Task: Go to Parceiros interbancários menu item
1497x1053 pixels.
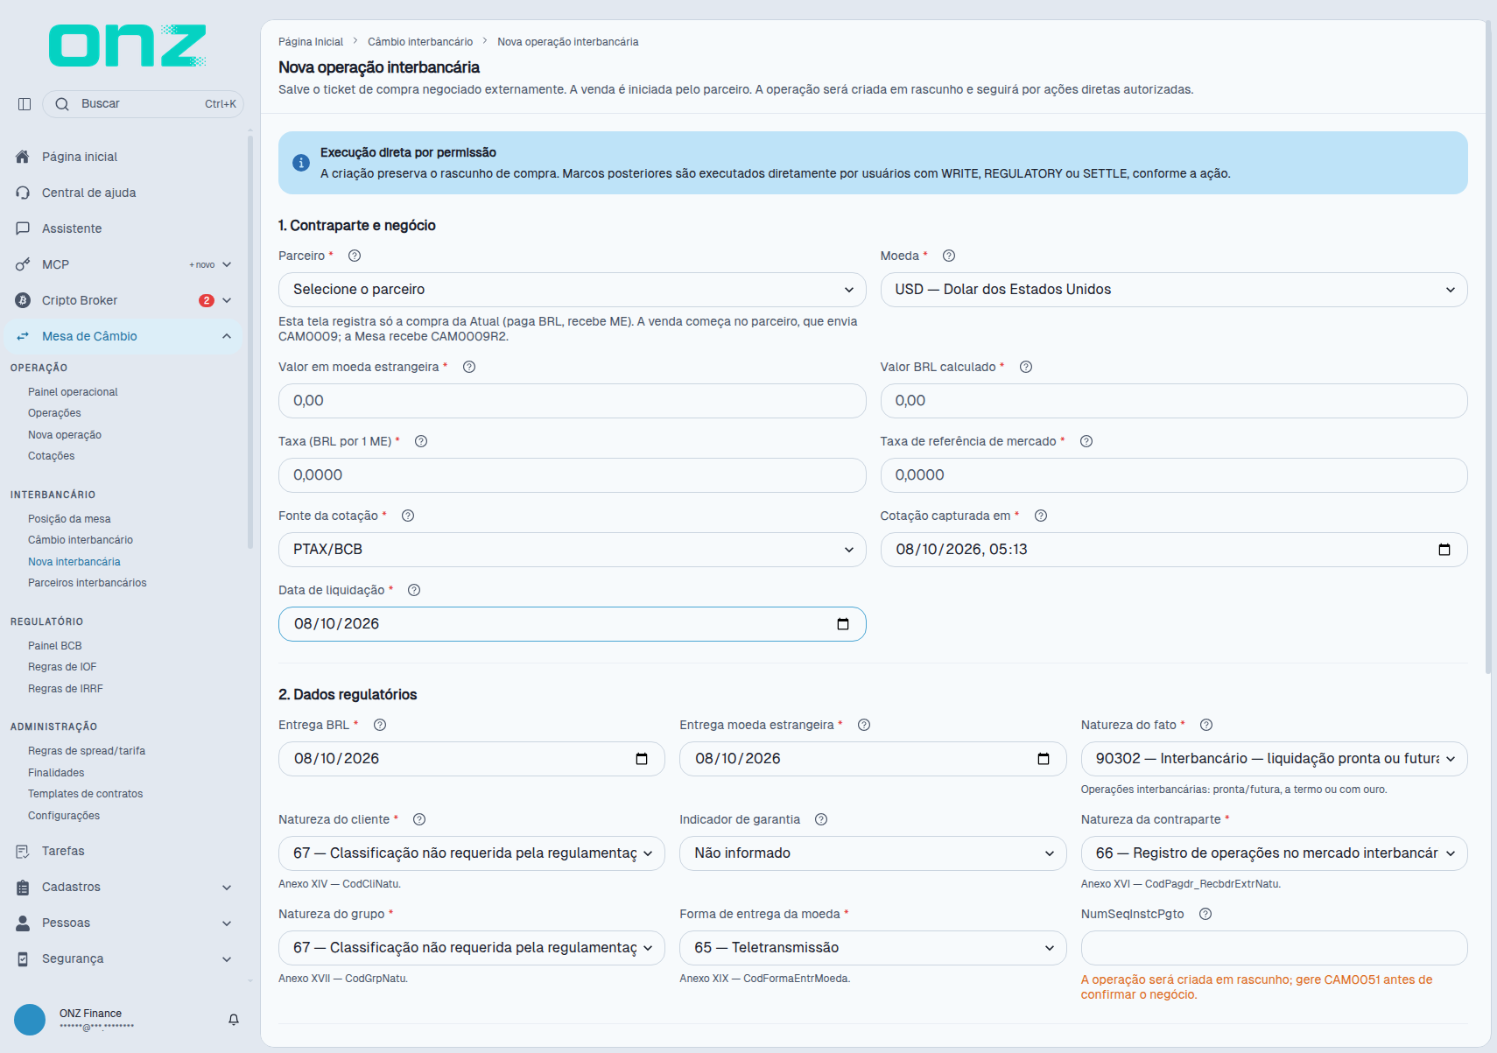Action: 88,583
